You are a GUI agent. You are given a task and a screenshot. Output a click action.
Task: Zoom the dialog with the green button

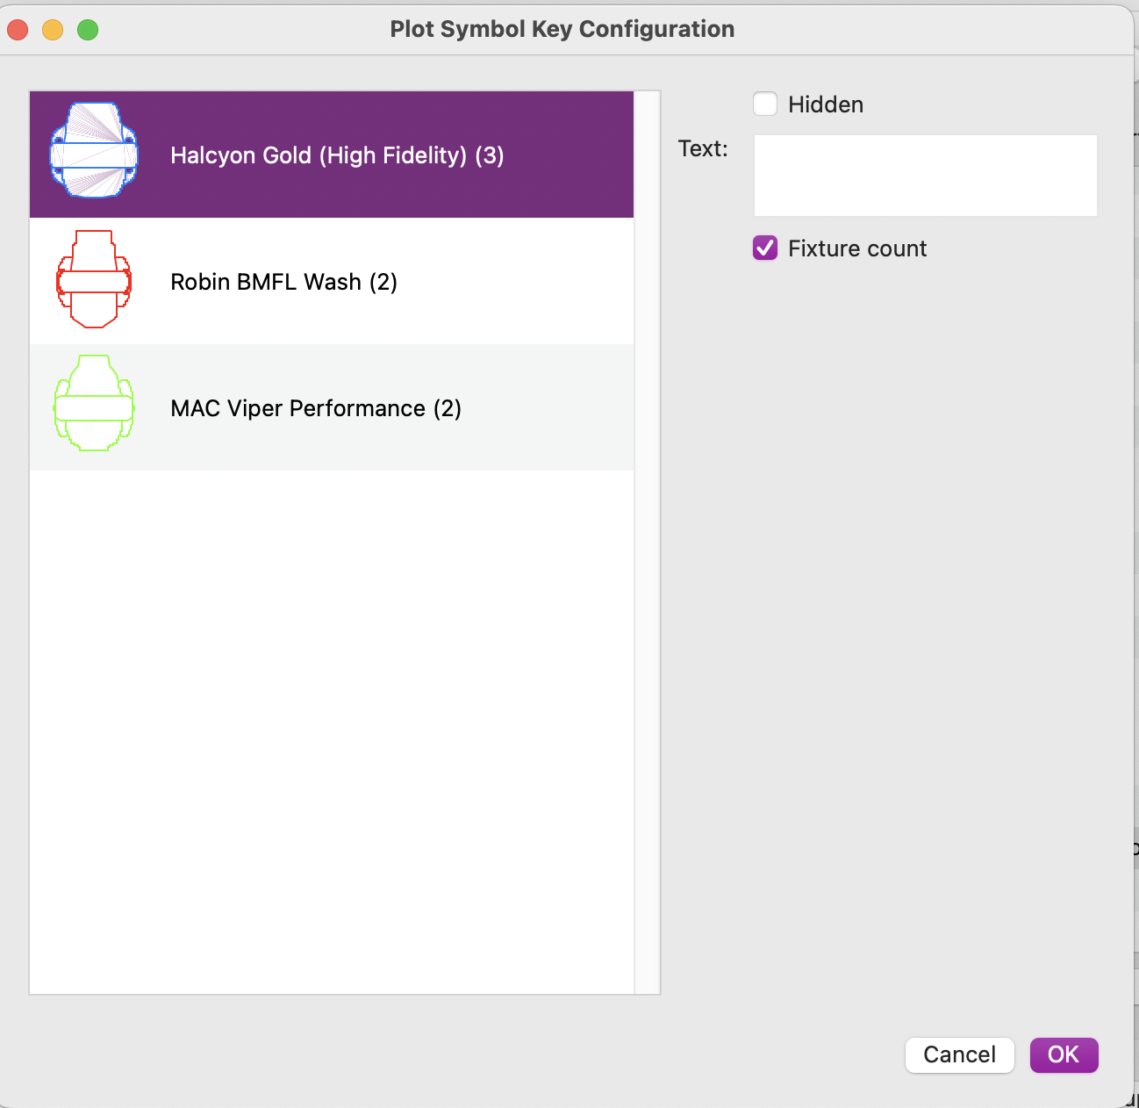coord(88,30)
